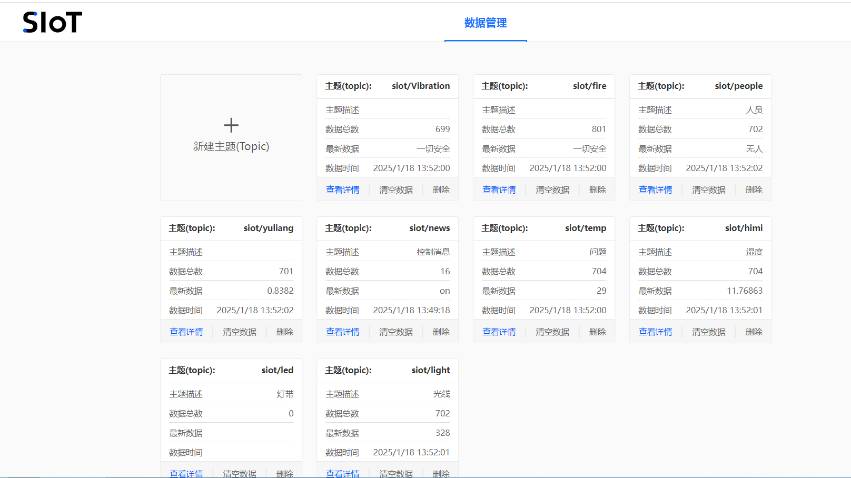Click the siot/Vibration topic title

pos(421,86)
